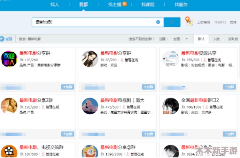240x158 pixels.
Task: Click the 文件多 tag
Action: coord(206,112)
